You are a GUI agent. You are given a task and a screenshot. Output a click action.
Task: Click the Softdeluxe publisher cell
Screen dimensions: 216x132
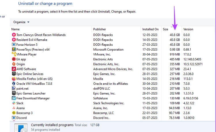tap(101, 98)
